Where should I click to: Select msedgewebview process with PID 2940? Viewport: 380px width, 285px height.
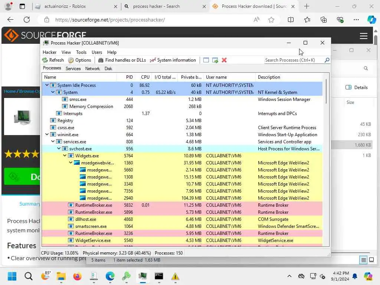(x=182, y=198)
